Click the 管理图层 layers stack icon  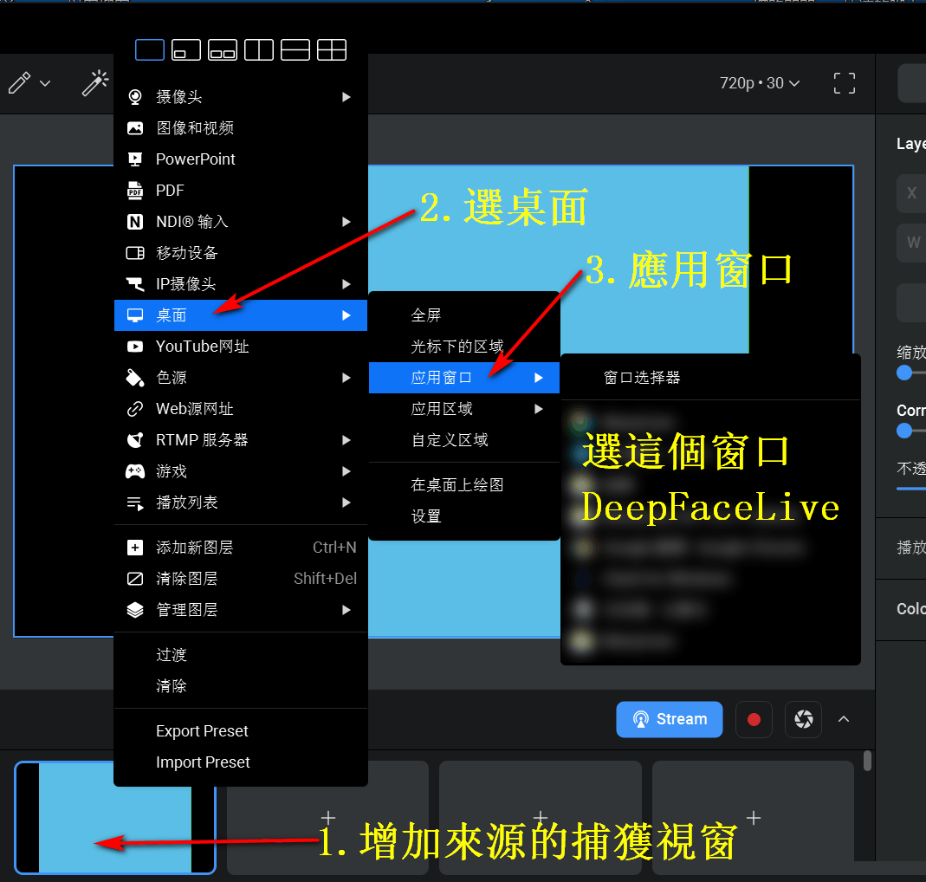(x=135, y=610)
